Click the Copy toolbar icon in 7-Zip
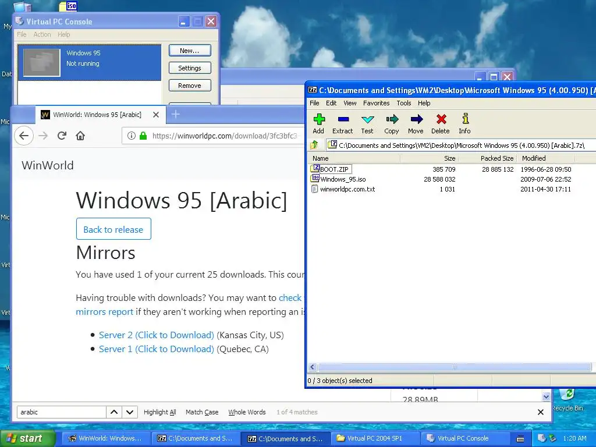Image resolution: width=596 pixels, height=447 pixels. (392, 124)
